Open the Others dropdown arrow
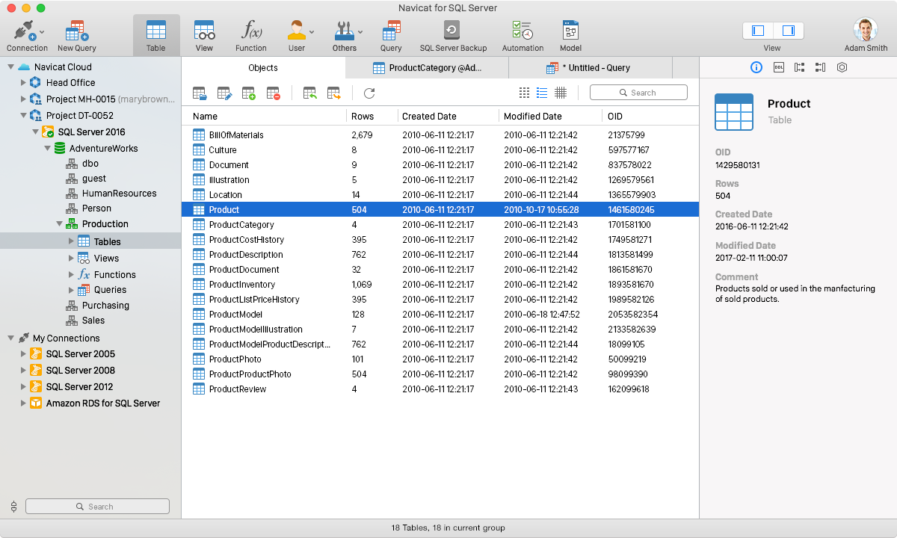The image size is (897, 538). tap(360, 32)
